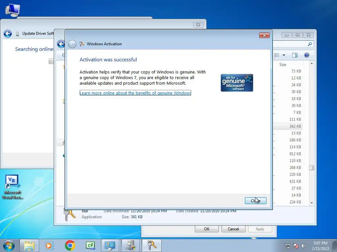Open the Computer desktop icon

pos(12,10)
